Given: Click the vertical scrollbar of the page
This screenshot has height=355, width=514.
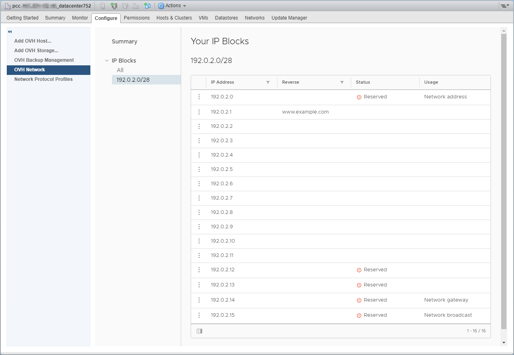Looking at the screenshot, I should tap(504, 179).
